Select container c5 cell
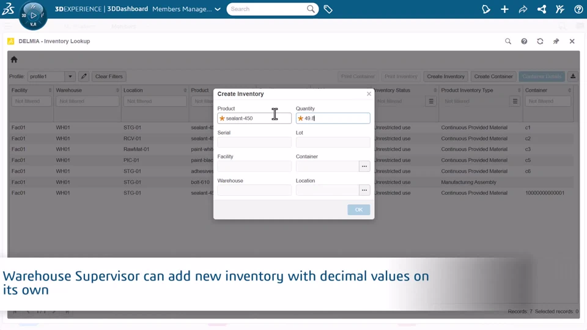 click(x=528, y=160)
